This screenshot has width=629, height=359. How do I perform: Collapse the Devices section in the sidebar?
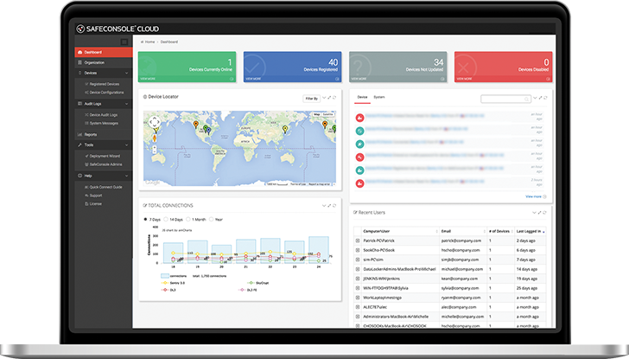coord(128,73)
